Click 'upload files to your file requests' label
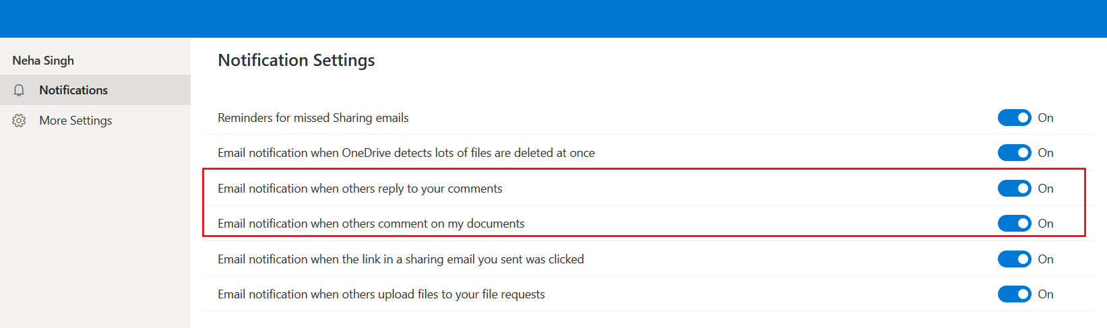Image resolution: width=1107 pixels, height=328 pixels. coord(462,294)
